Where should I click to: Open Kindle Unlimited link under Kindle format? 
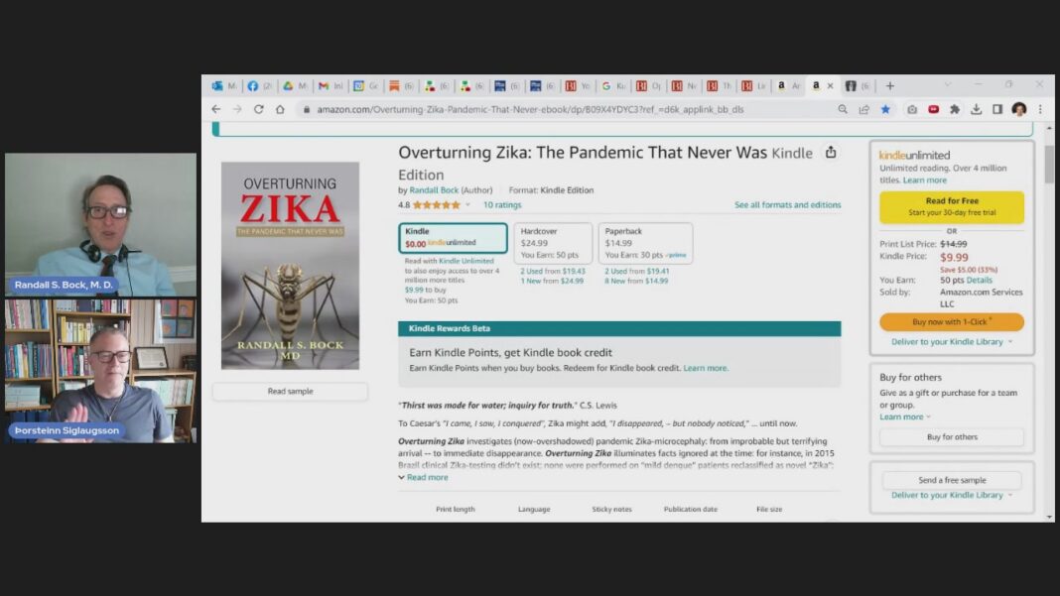pyautogui.click(x=466, y=261)
